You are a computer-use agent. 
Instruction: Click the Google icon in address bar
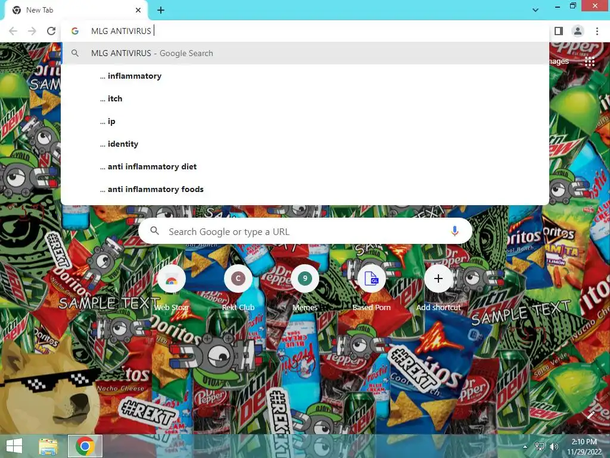[x=75, y=31]
